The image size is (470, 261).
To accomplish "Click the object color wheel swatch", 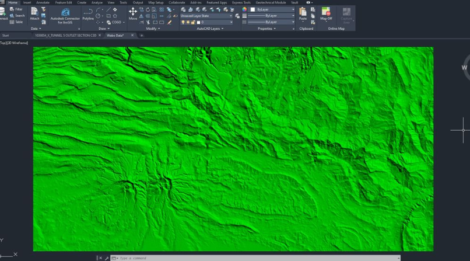I will [x=245, y=9].
